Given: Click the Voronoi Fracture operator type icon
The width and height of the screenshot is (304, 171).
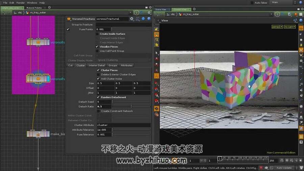Looking at the screenshot, I should pyautogui.click(x=69, y=19).
